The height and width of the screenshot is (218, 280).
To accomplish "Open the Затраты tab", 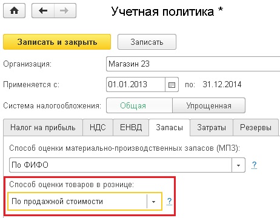I will (x=212, y=127).
